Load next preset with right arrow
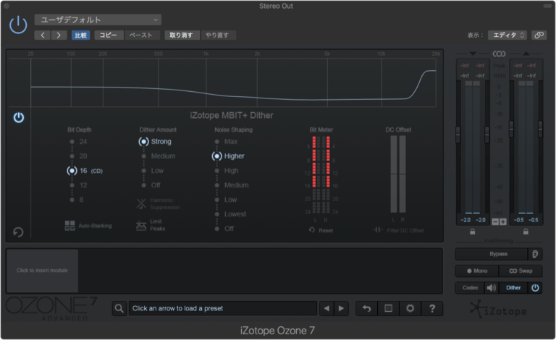 point(341,308)
